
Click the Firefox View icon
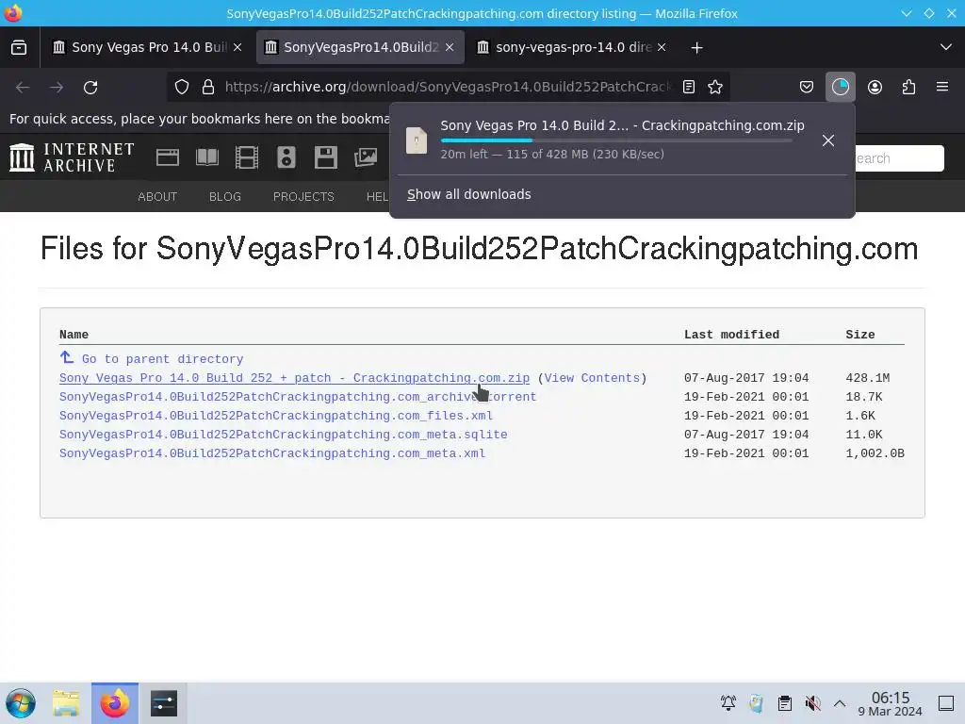click(19, 47)
